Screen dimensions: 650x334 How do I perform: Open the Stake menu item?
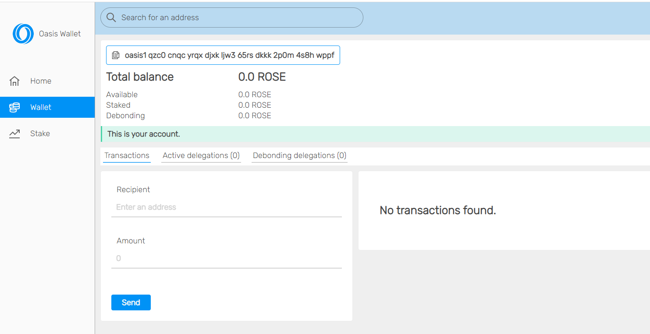[x=47, y=134]
